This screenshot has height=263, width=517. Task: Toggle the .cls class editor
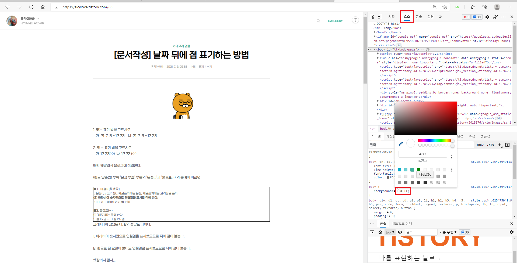click(491, 145)
